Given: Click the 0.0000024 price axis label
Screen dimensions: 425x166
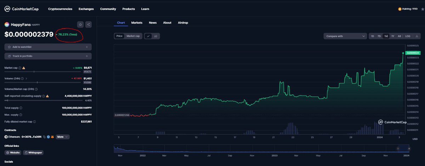Looking at the screenshot, I should (413, 52).
